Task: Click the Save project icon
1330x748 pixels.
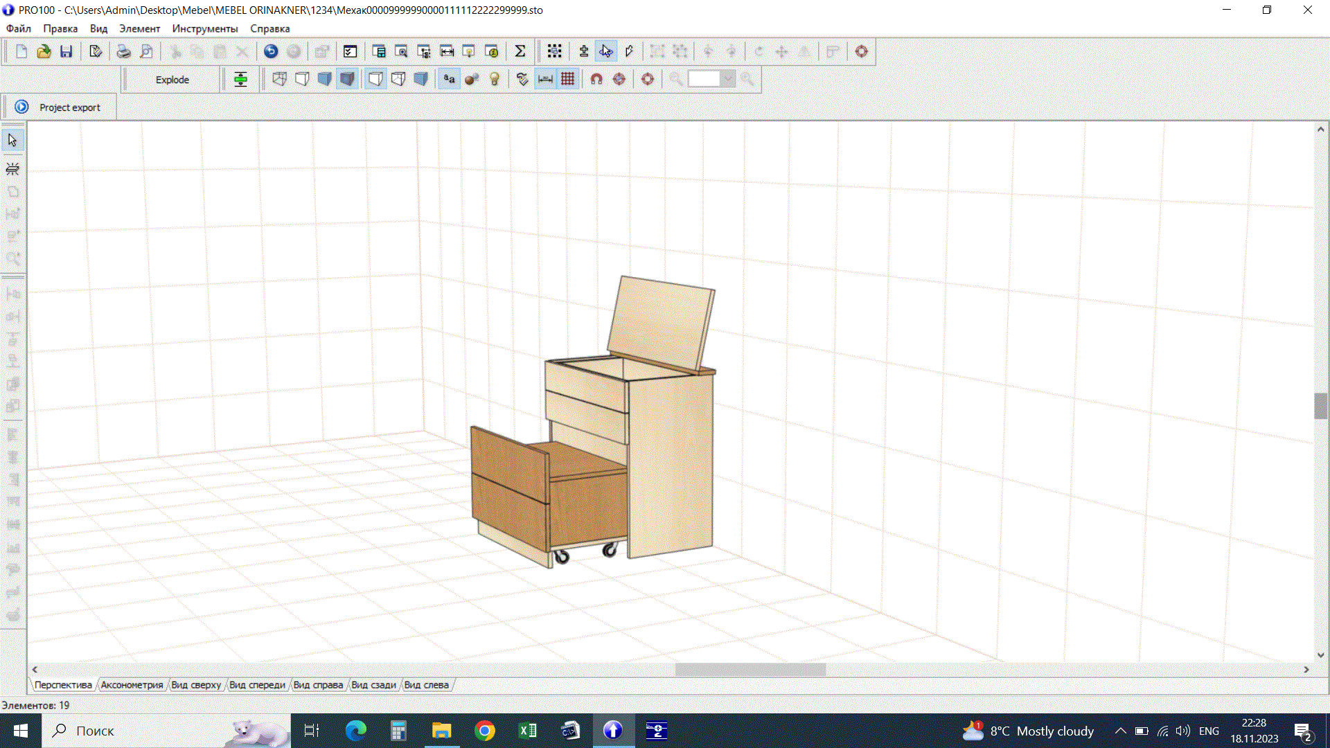Action: pos(66,51)
